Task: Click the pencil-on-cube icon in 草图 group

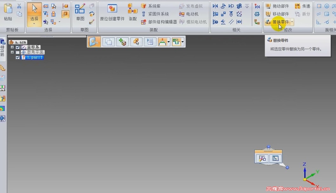Action: 92,22
